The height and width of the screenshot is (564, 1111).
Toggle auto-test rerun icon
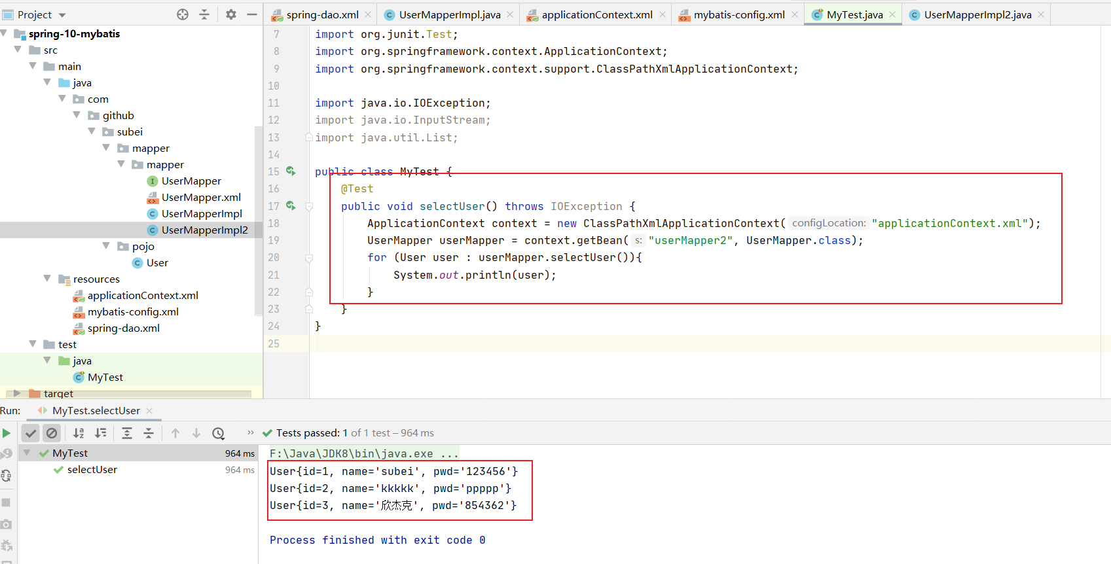[x=7, y=476]
